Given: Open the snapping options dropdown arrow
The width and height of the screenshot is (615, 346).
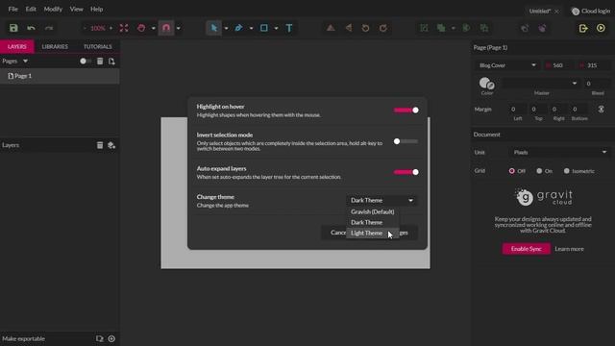Looking at the screenshot, I should (x=179, y=28).
